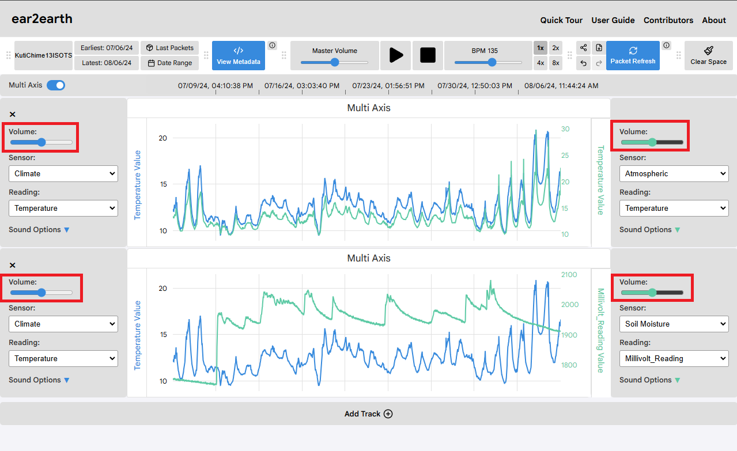Screen dimensions: 737x451
Task: Click the Earliest: 07/06/24 date field
Action: coord(107,48)
